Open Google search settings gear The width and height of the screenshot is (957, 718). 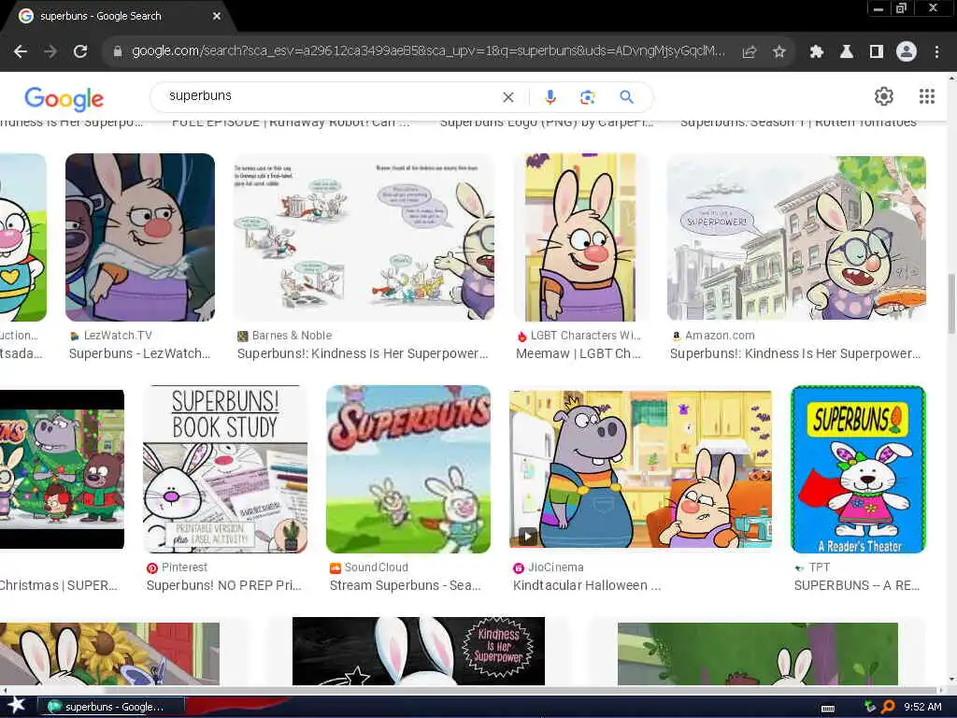[884, 96]
